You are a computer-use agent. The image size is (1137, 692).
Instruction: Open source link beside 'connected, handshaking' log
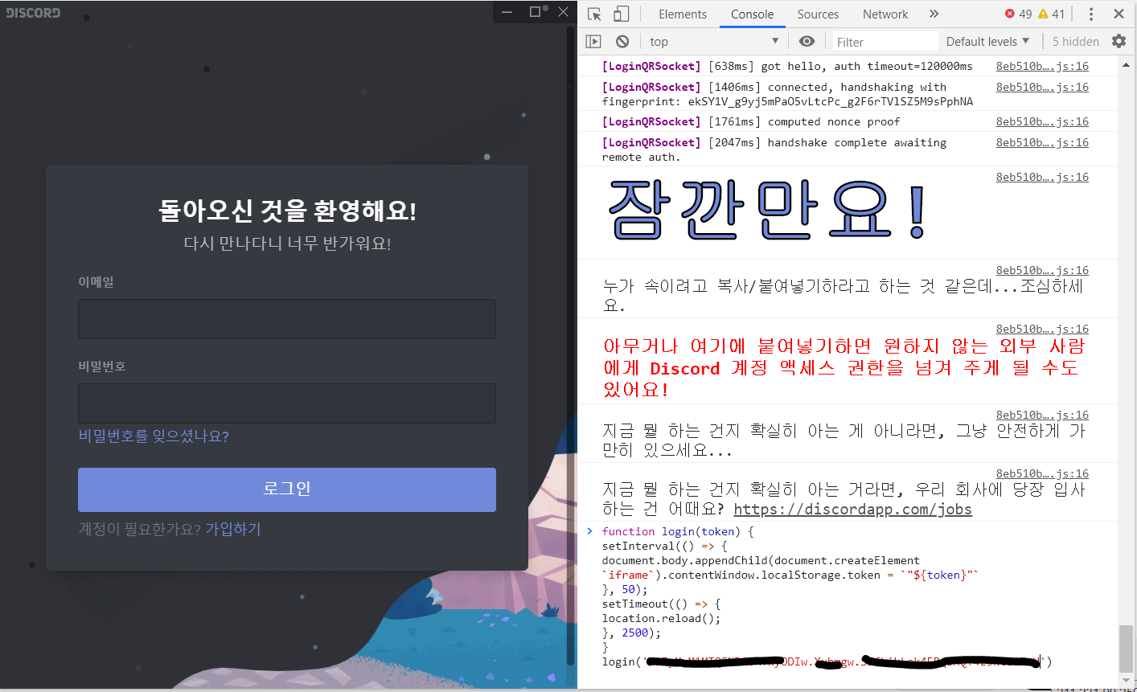tap(1042, 87)
